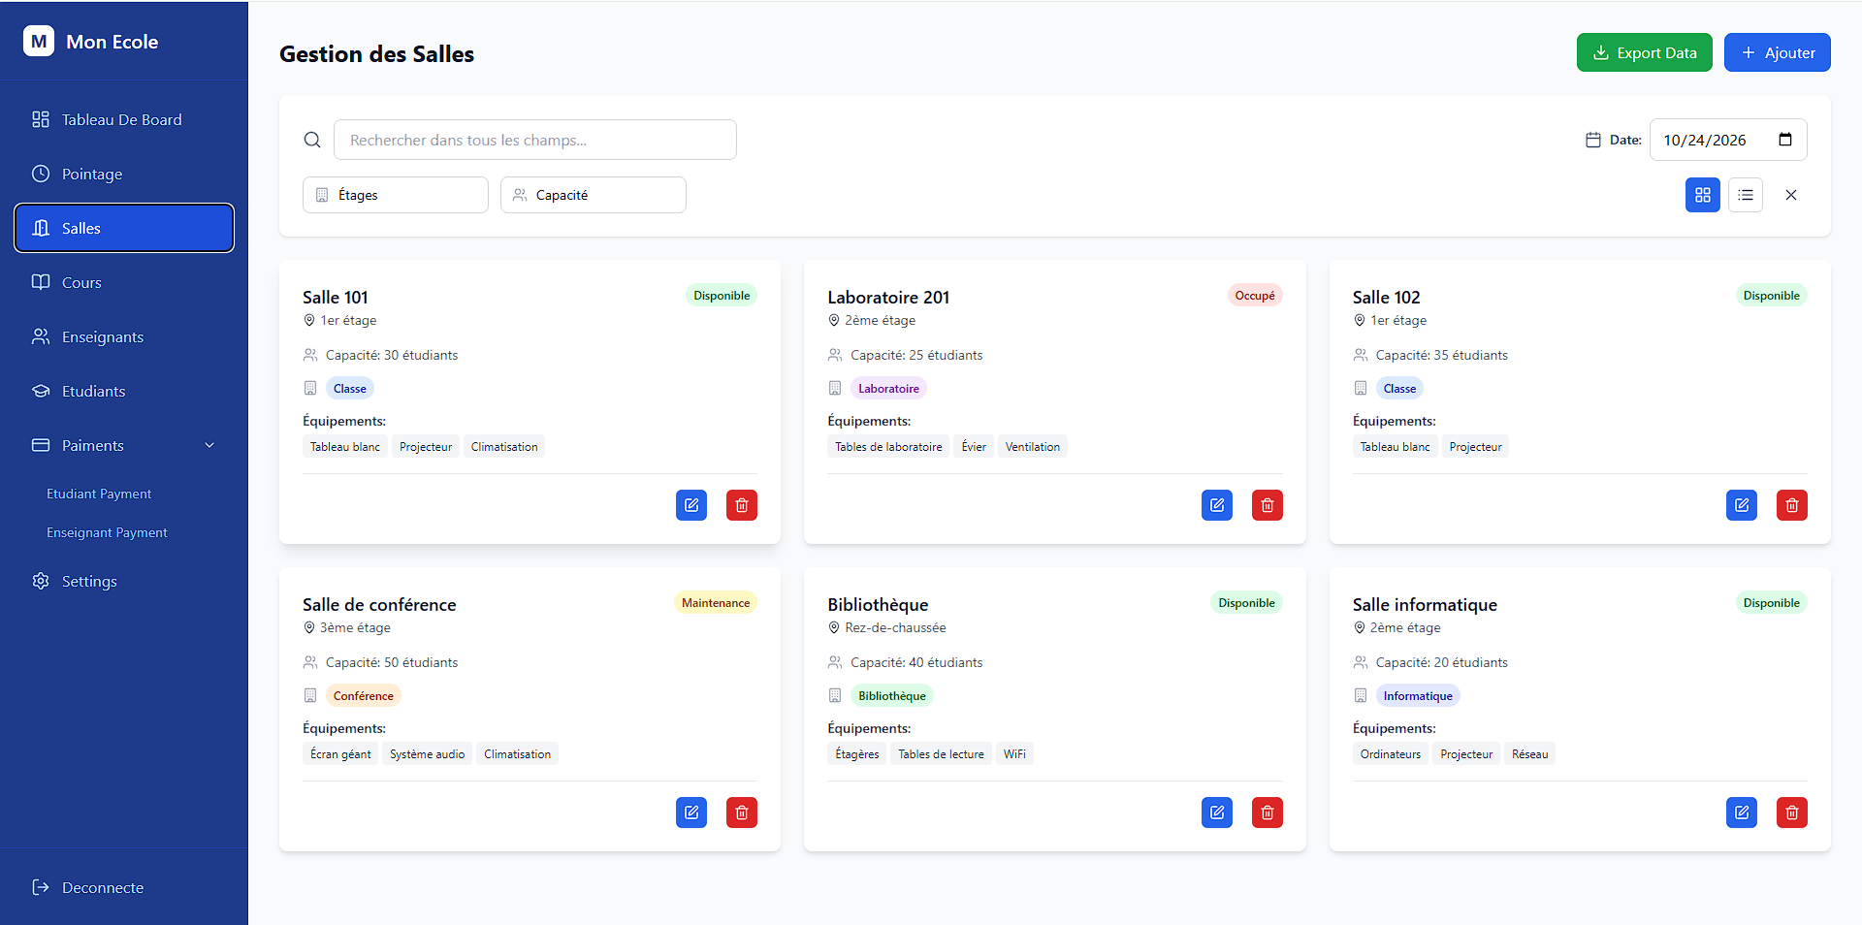The image size is (1862, 925).
Task: Delete the Bibliothèque room
Action: point(1268,813)
